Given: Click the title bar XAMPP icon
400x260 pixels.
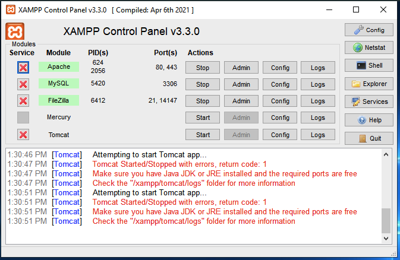Looking at the screenshot, I should pyautogui.click(x=11, y=9).
